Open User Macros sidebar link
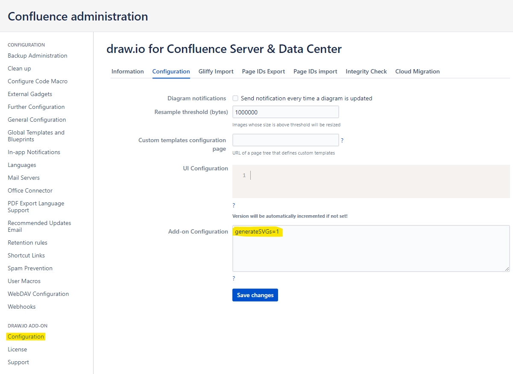513x374 pixels. (x=24, y=281)
